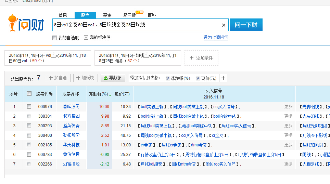
Task: Click the 周线mtm金叉 signal link
Action: [x=184, y=164]
